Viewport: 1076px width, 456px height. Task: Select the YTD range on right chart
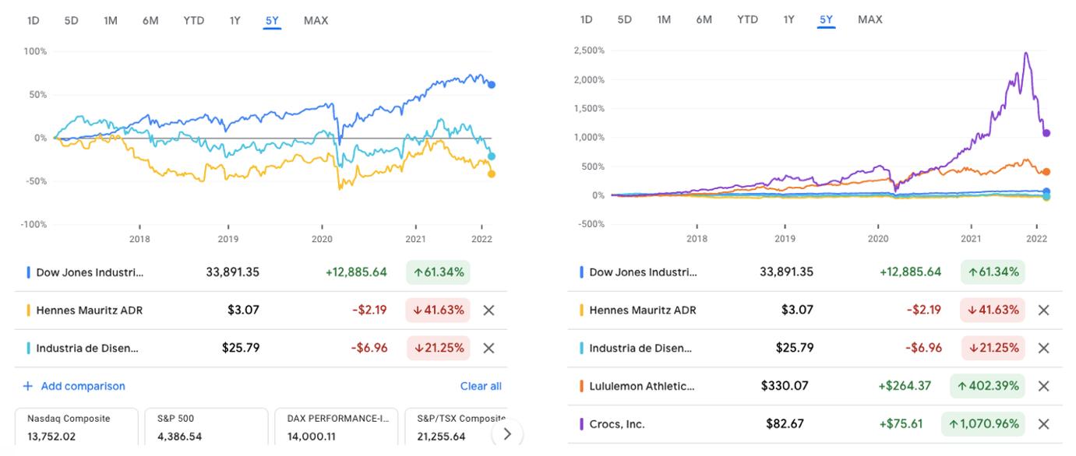coord(747,19)
